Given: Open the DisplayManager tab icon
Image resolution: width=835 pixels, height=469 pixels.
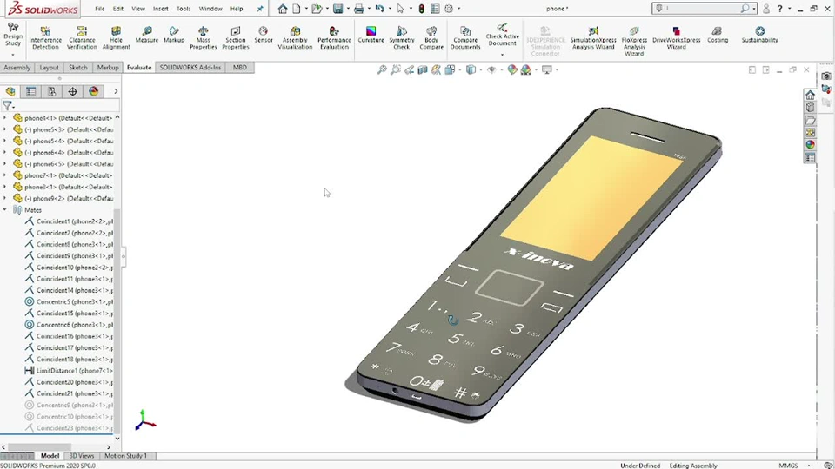Looking at the screenshot, I should [94, 91].
